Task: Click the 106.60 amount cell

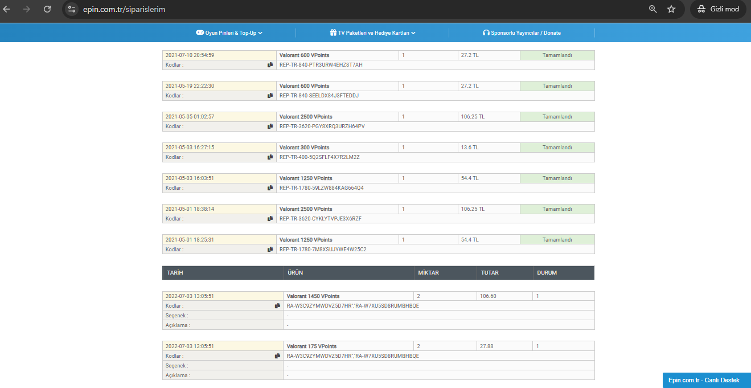Action: [504, 296]
